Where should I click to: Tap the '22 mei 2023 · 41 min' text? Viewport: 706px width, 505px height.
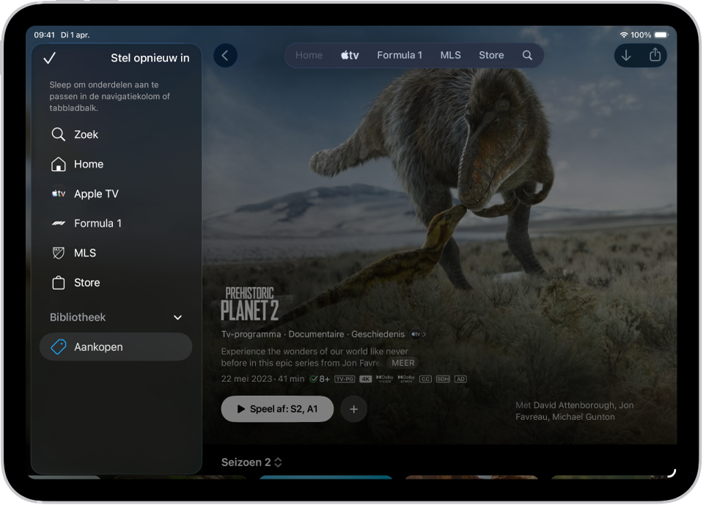pyautogui.click(x=262, y=379)
